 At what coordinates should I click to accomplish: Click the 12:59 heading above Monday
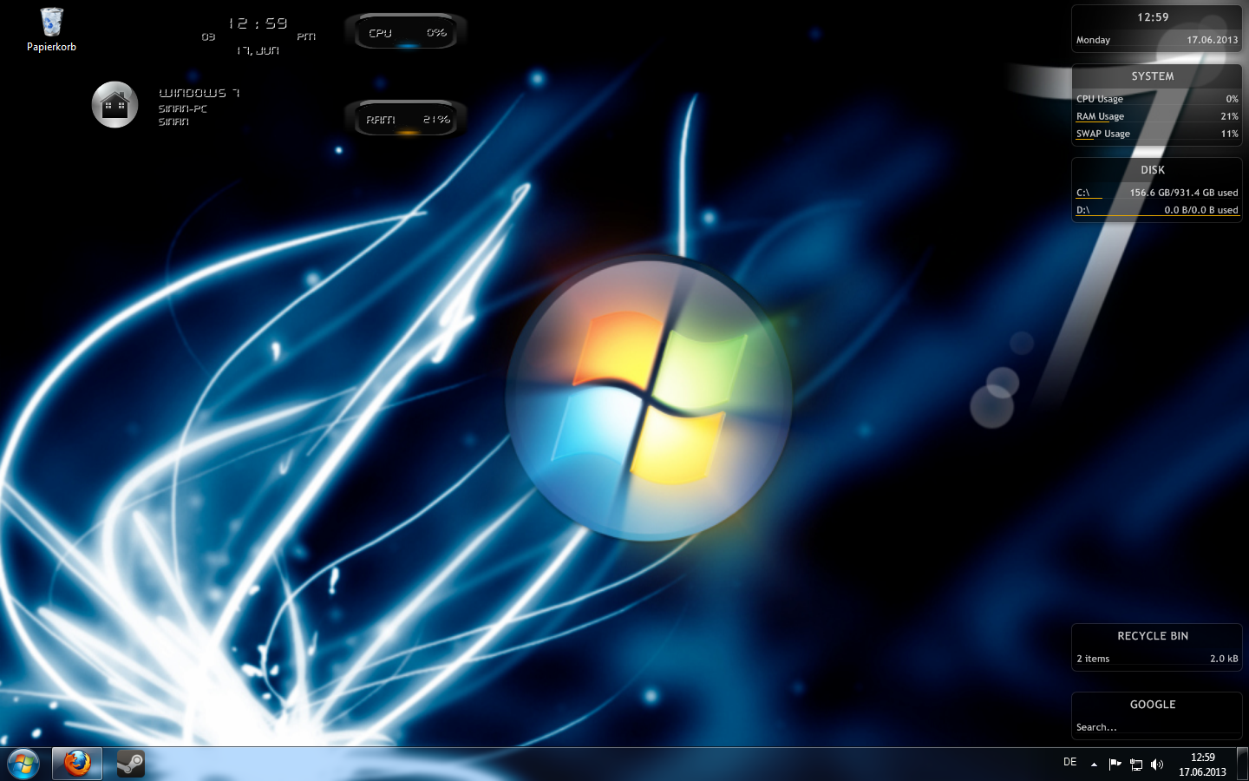click(x=1153, y=17)
